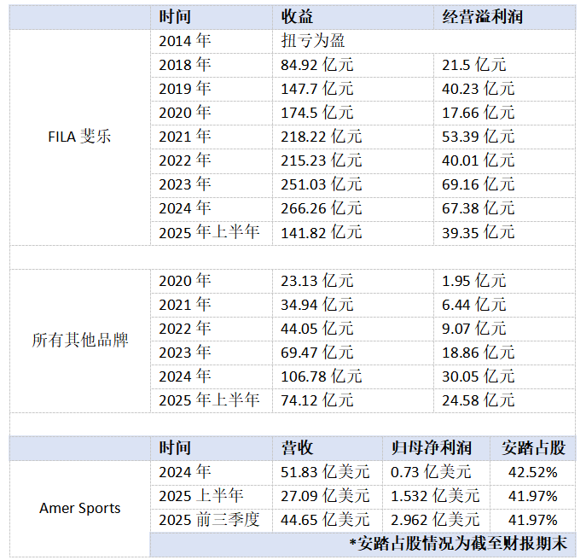Select the "2018 年" time cell
The image size is (586, 560).
(x=185, y=64)
